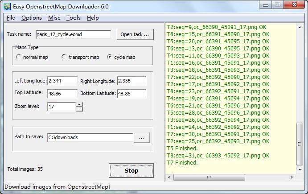Click log scrollbar up arrow
The height and width of the screenshot is (194, 308).
click(300, 27)
